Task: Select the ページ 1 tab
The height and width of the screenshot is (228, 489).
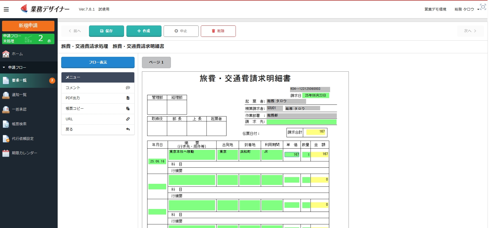Action: coord(156,62)
